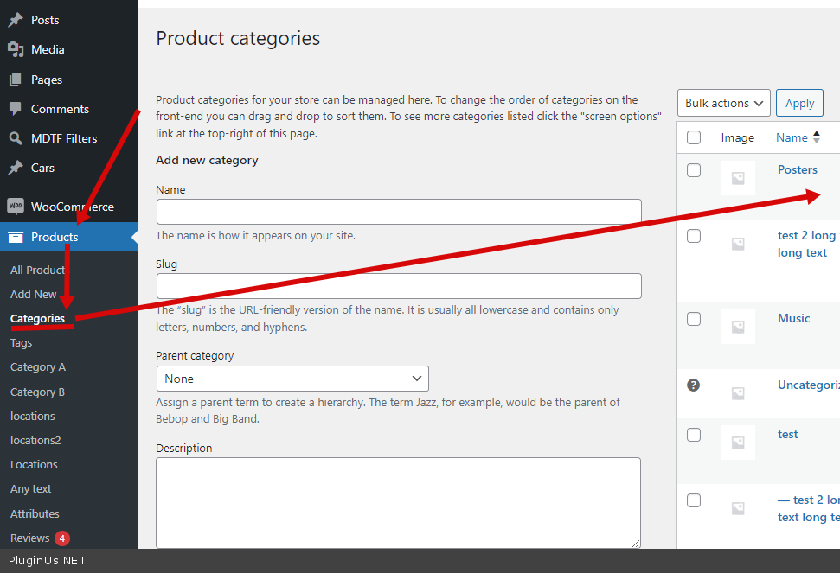The height and width of the screenshot is (573, 840).
Task: Sort categories by Name column arrows
Action: click(816, 137)
